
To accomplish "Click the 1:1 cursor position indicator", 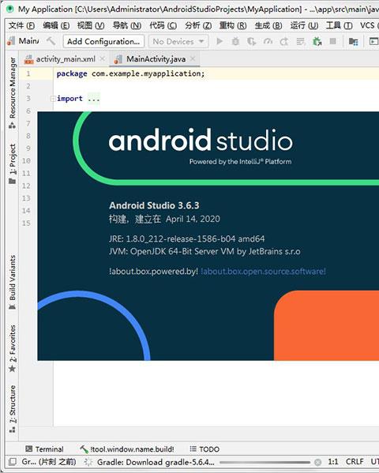I will pos(333,462).
